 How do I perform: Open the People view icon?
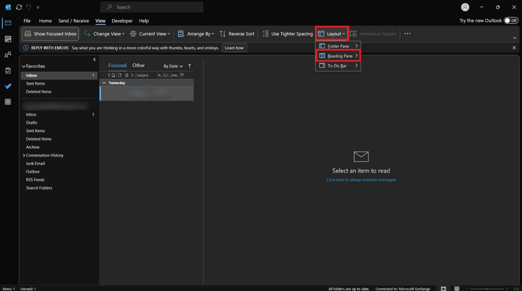coord(8,54)
